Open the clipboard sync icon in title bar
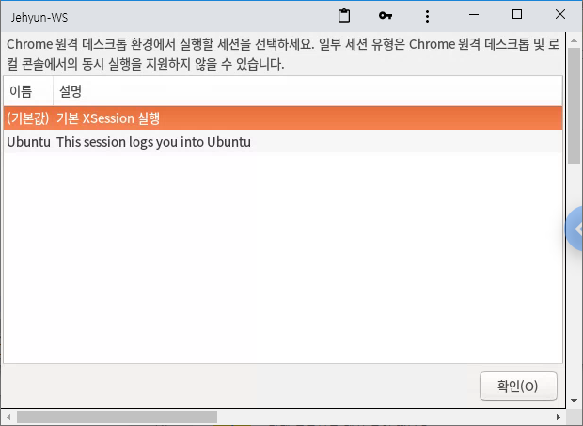 click(344, 16)
